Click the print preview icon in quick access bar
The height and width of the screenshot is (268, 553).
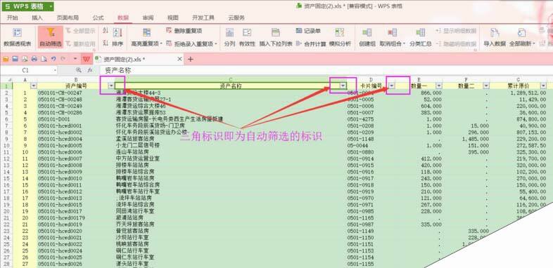[x=44, y=59]
